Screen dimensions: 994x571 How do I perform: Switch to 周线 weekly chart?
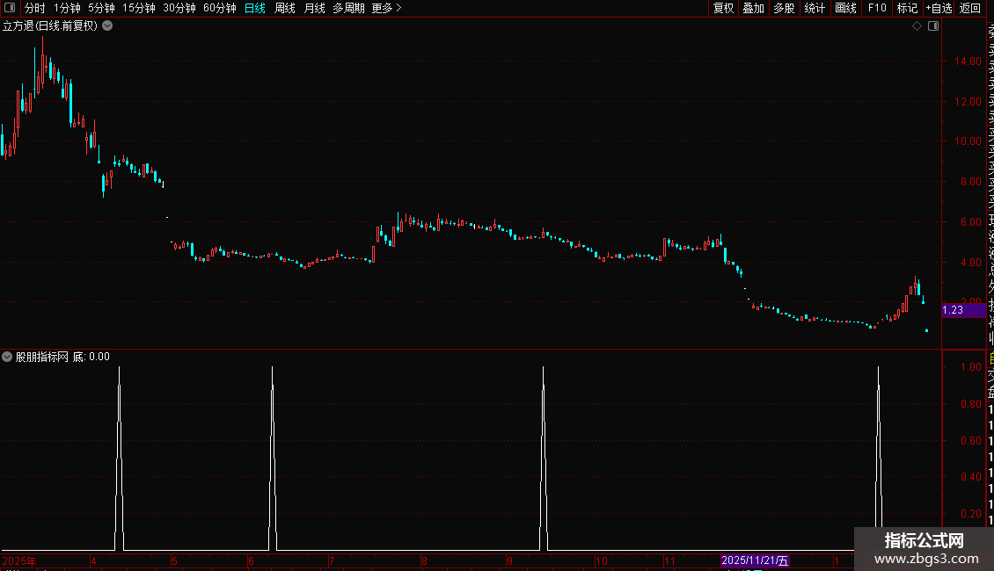pyautogui.click(x=285, y=8)
